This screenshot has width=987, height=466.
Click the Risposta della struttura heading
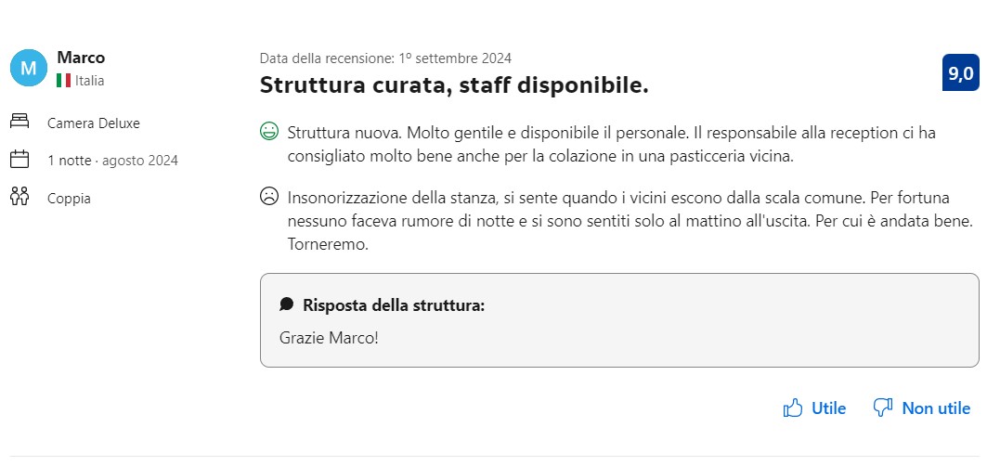[x=394, y=304]
